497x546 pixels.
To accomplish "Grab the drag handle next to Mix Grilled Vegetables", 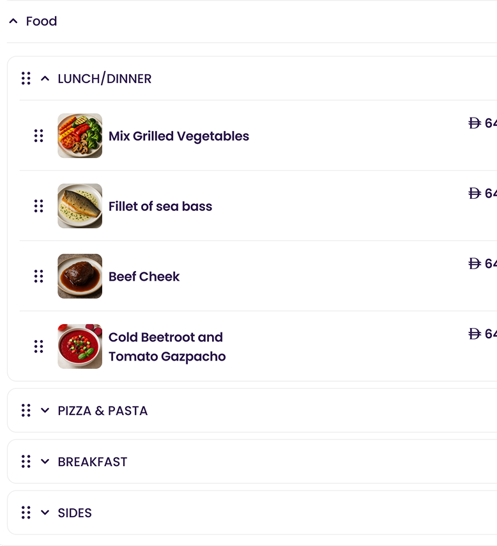I will point(39,136).
